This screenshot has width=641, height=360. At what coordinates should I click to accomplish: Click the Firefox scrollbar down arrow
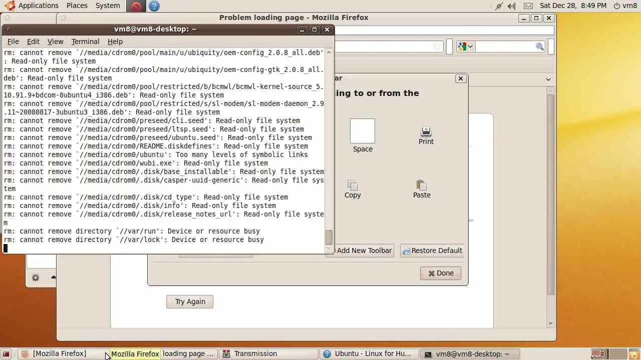click(551, 323)
